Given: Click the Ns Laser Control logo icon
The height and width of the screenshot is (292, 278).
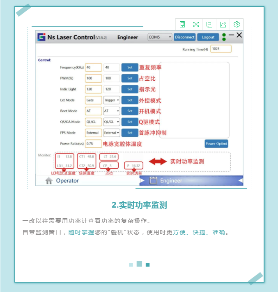Looking at the screenshot, I should [x=41, y=37].
